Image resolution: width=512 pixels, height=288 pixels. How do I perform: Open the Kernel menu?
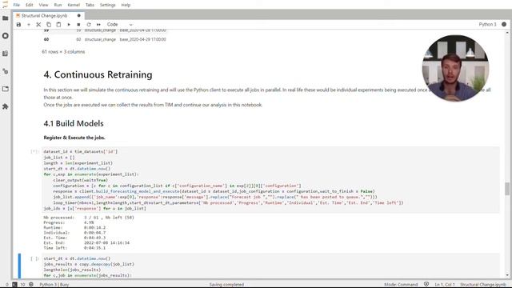coord(74,5)
